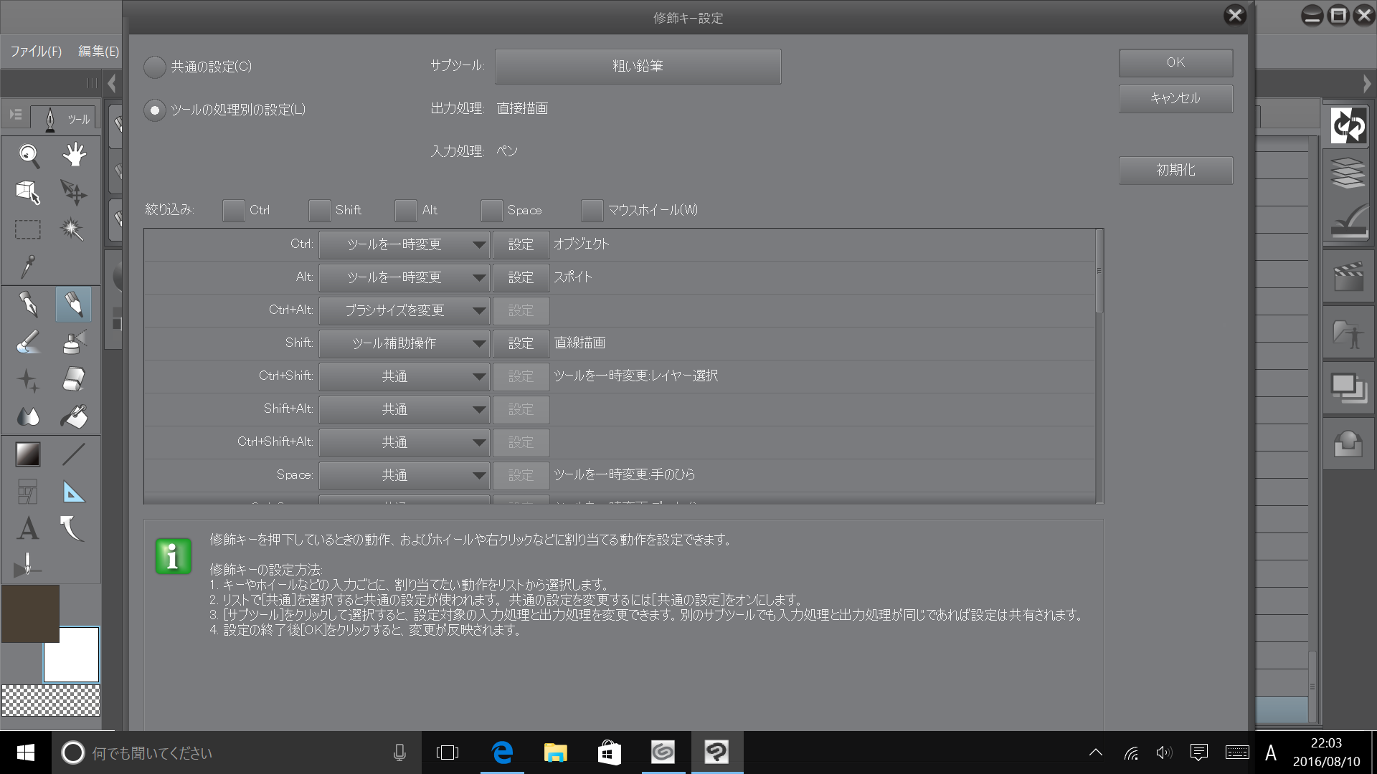Toggle the マウスホイール filter checkbox
The image size is (1377, 774).
[x=592, y=211]
